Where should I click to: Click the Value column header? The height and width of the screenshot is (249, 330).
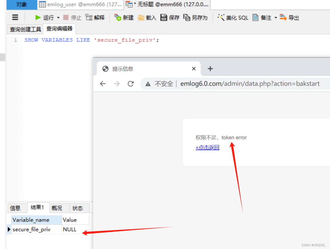pyautogui.click(x=75, y=220)
